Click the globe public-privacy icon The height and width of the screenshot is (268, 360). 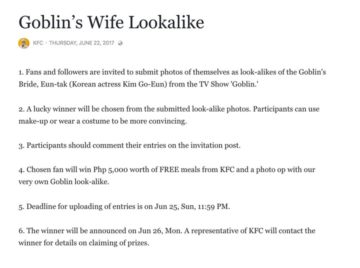click(x=120, y=43)
